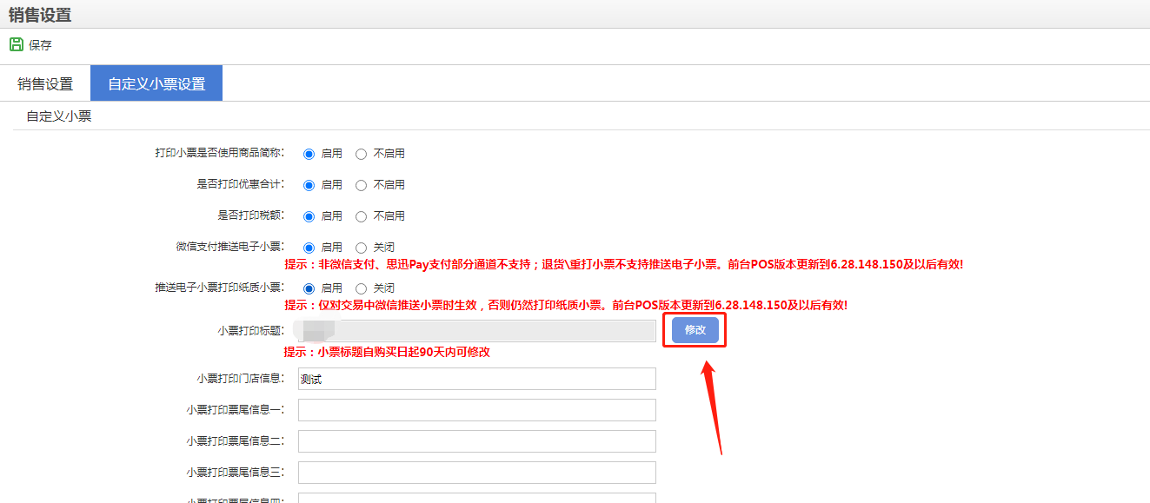Select 不启用 for 是否打印优惠合计
The width and height of the screenshot is (1150, 503).
click(362, 185)
